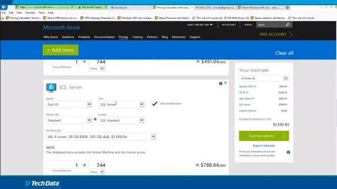Open the Partners nav item
The width and height of the screenshot is (337, 189).
coord(152,37)
